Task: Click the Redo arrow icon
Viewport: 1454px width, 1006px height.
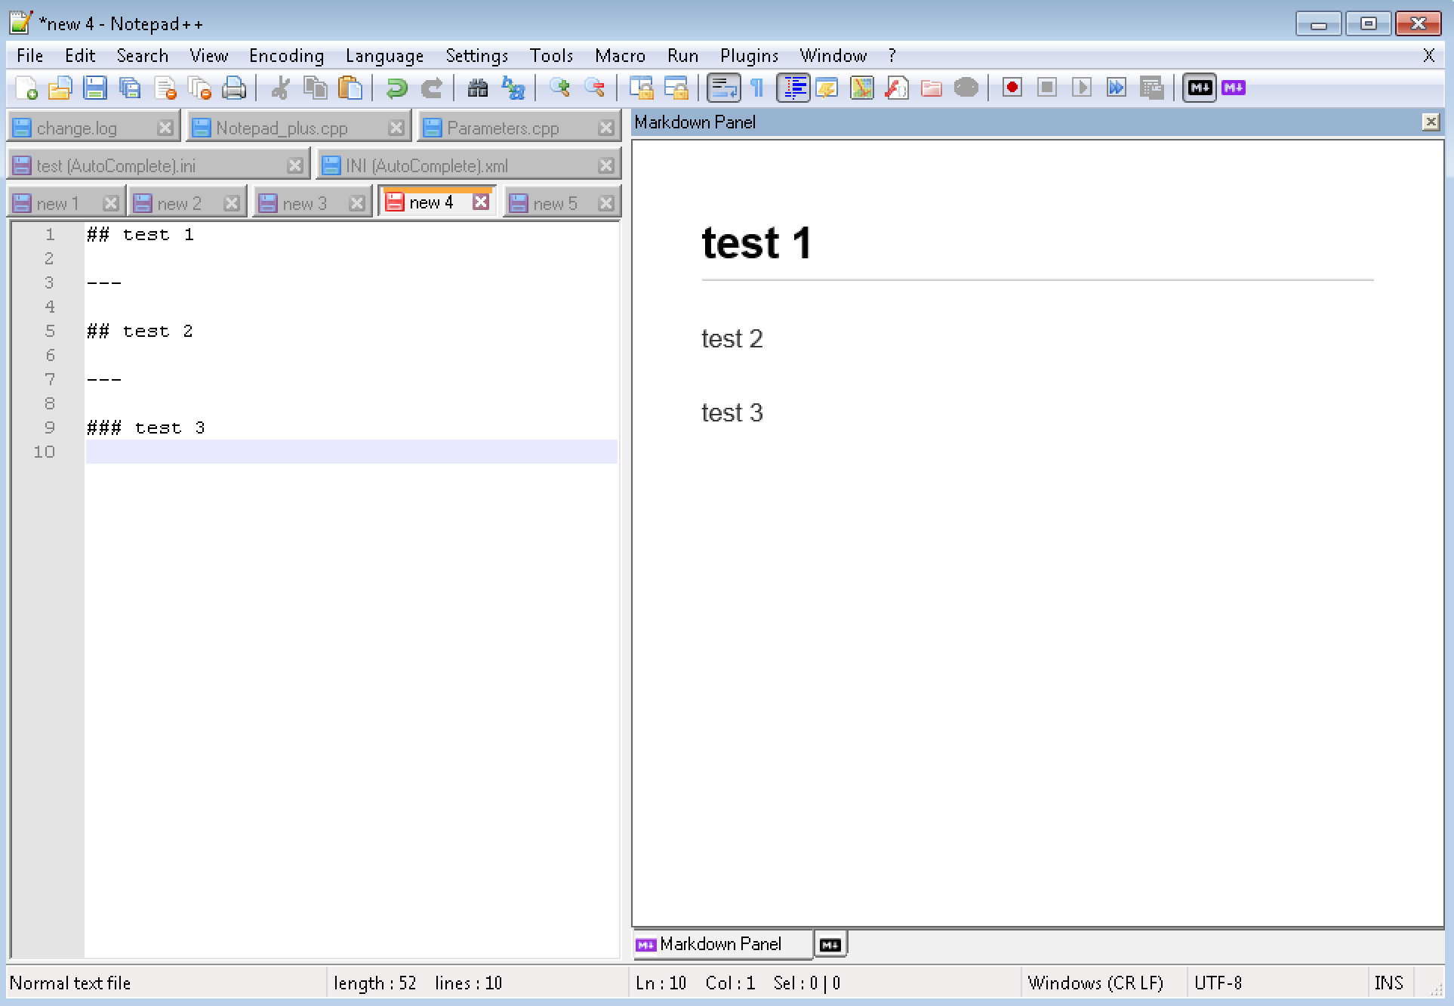Action: click(431, 88)
